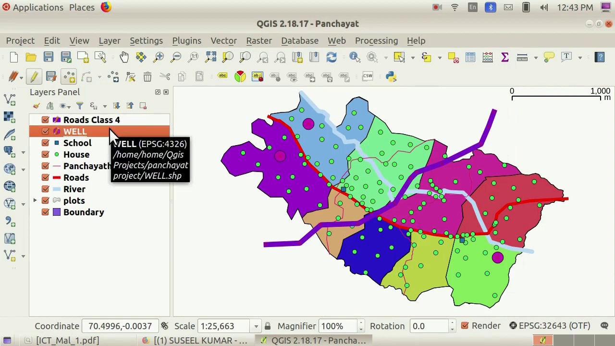Activate the Zoom In tool
The width and height of the screenshot is (615, 346).
(x=159, y=57)
